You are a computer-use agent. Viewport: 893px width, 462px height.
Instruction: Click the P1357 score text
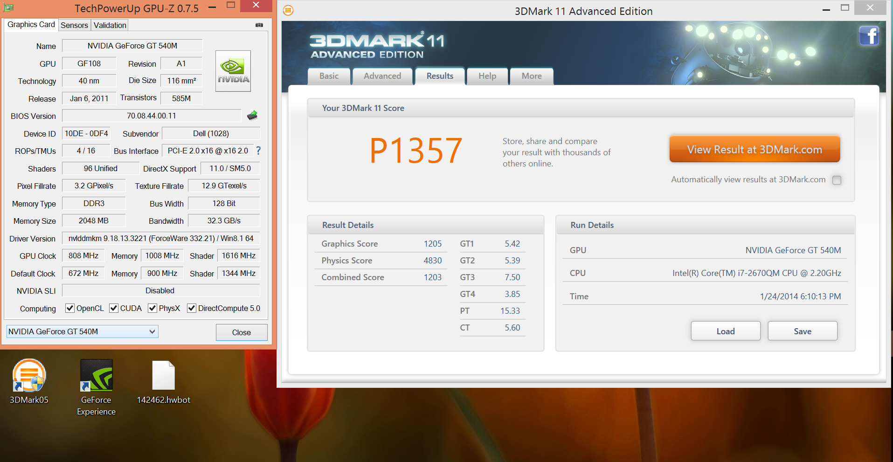click(416, 151)
